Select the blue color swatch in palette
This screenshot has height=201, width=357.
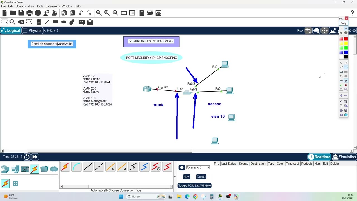pos(346,52)
